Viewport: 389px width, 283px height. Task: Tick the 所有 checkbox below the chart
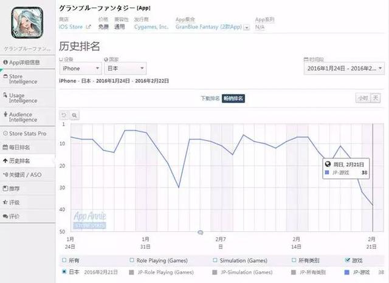pyautogui.click(x=64, y=260)
